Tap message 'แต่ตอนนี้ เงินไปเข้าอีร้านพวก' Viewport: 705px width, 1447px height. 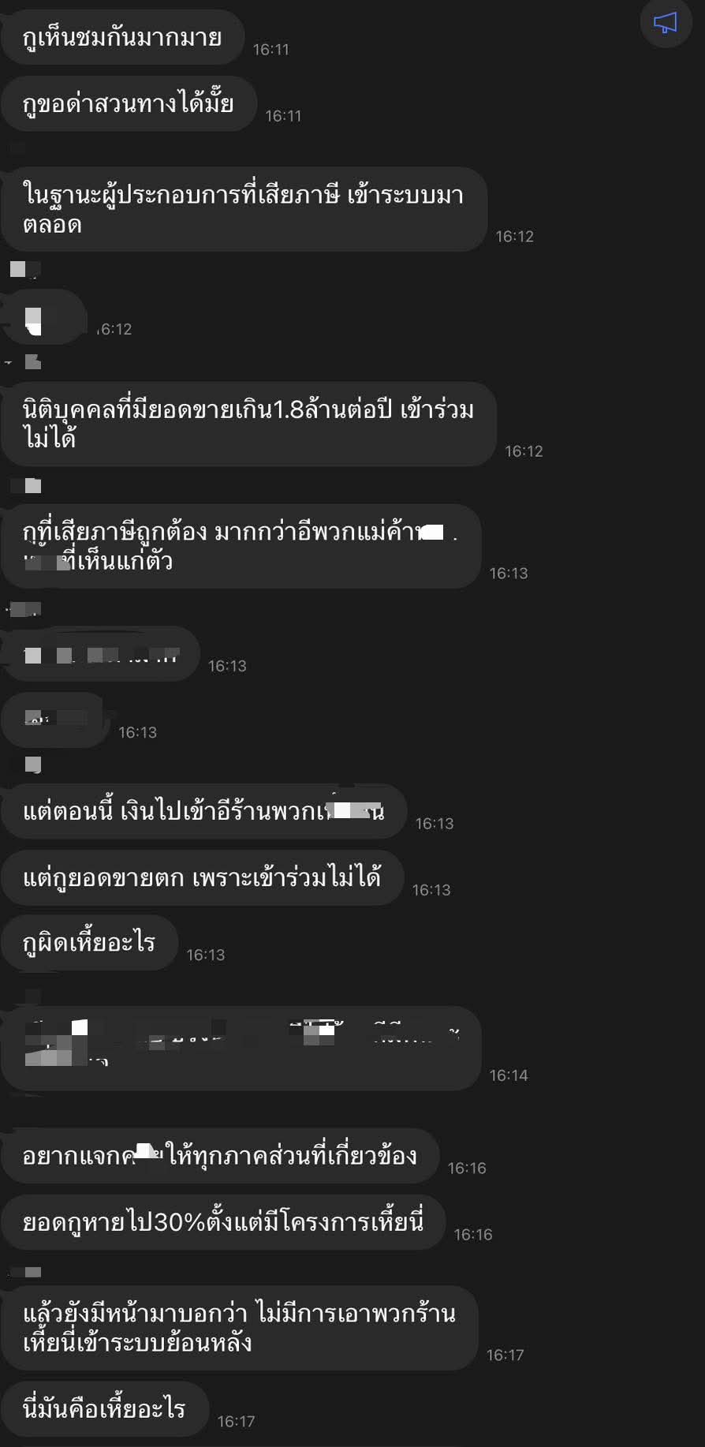point(203,811)
